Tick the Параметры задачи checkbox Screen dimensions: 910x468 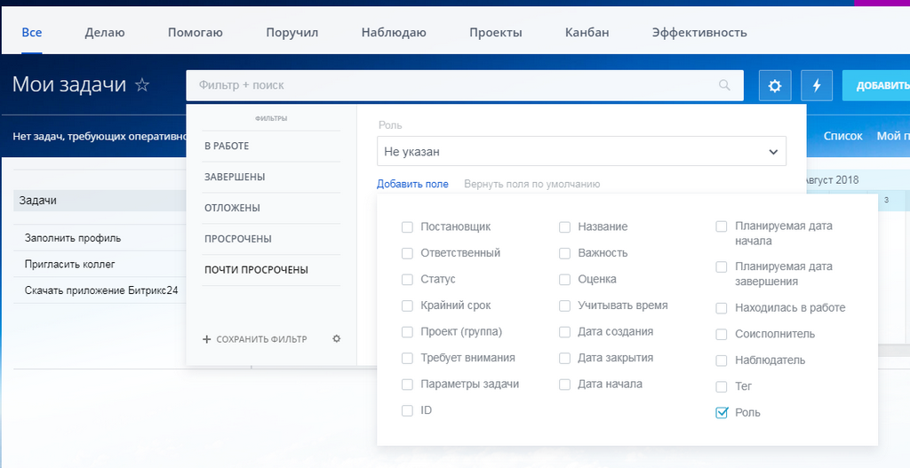407,385
